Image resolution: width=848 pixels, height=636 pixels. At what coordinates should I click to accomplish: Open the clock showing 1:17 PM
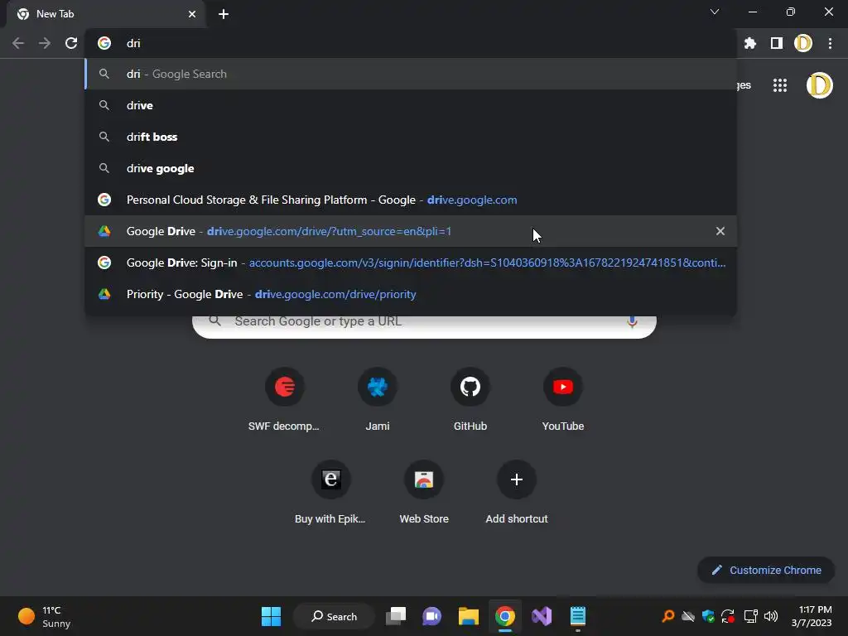(x=812, y=616)
